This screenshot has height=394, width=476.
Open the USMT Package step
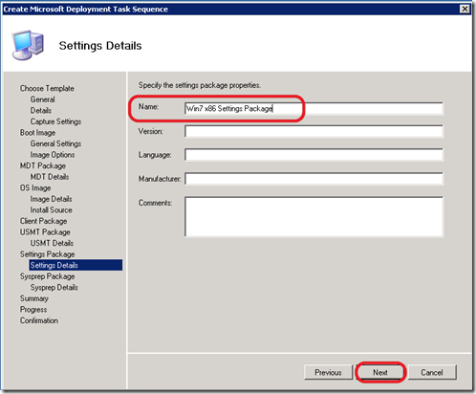pyautogui.click(x=45, y=232)
